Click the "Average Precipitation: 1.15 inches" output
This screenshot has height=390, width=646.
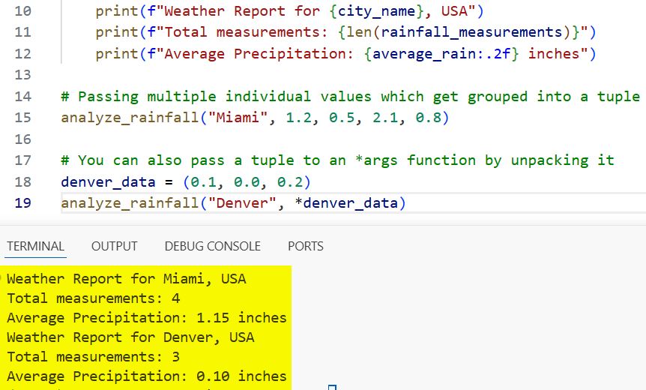pyautogui.click(x=147, y=318)
